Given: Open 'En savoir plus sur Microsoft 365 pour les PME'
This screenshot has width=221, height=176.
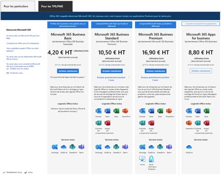Looking at the screenshot, I should (23, 37).
